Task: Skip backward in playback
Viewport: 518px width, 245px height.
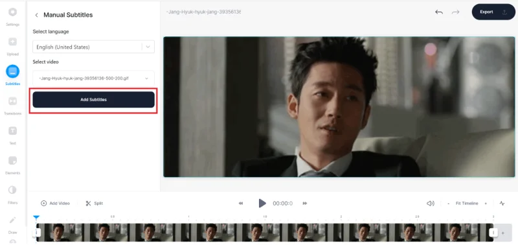Action: click(x=241, y=204)
